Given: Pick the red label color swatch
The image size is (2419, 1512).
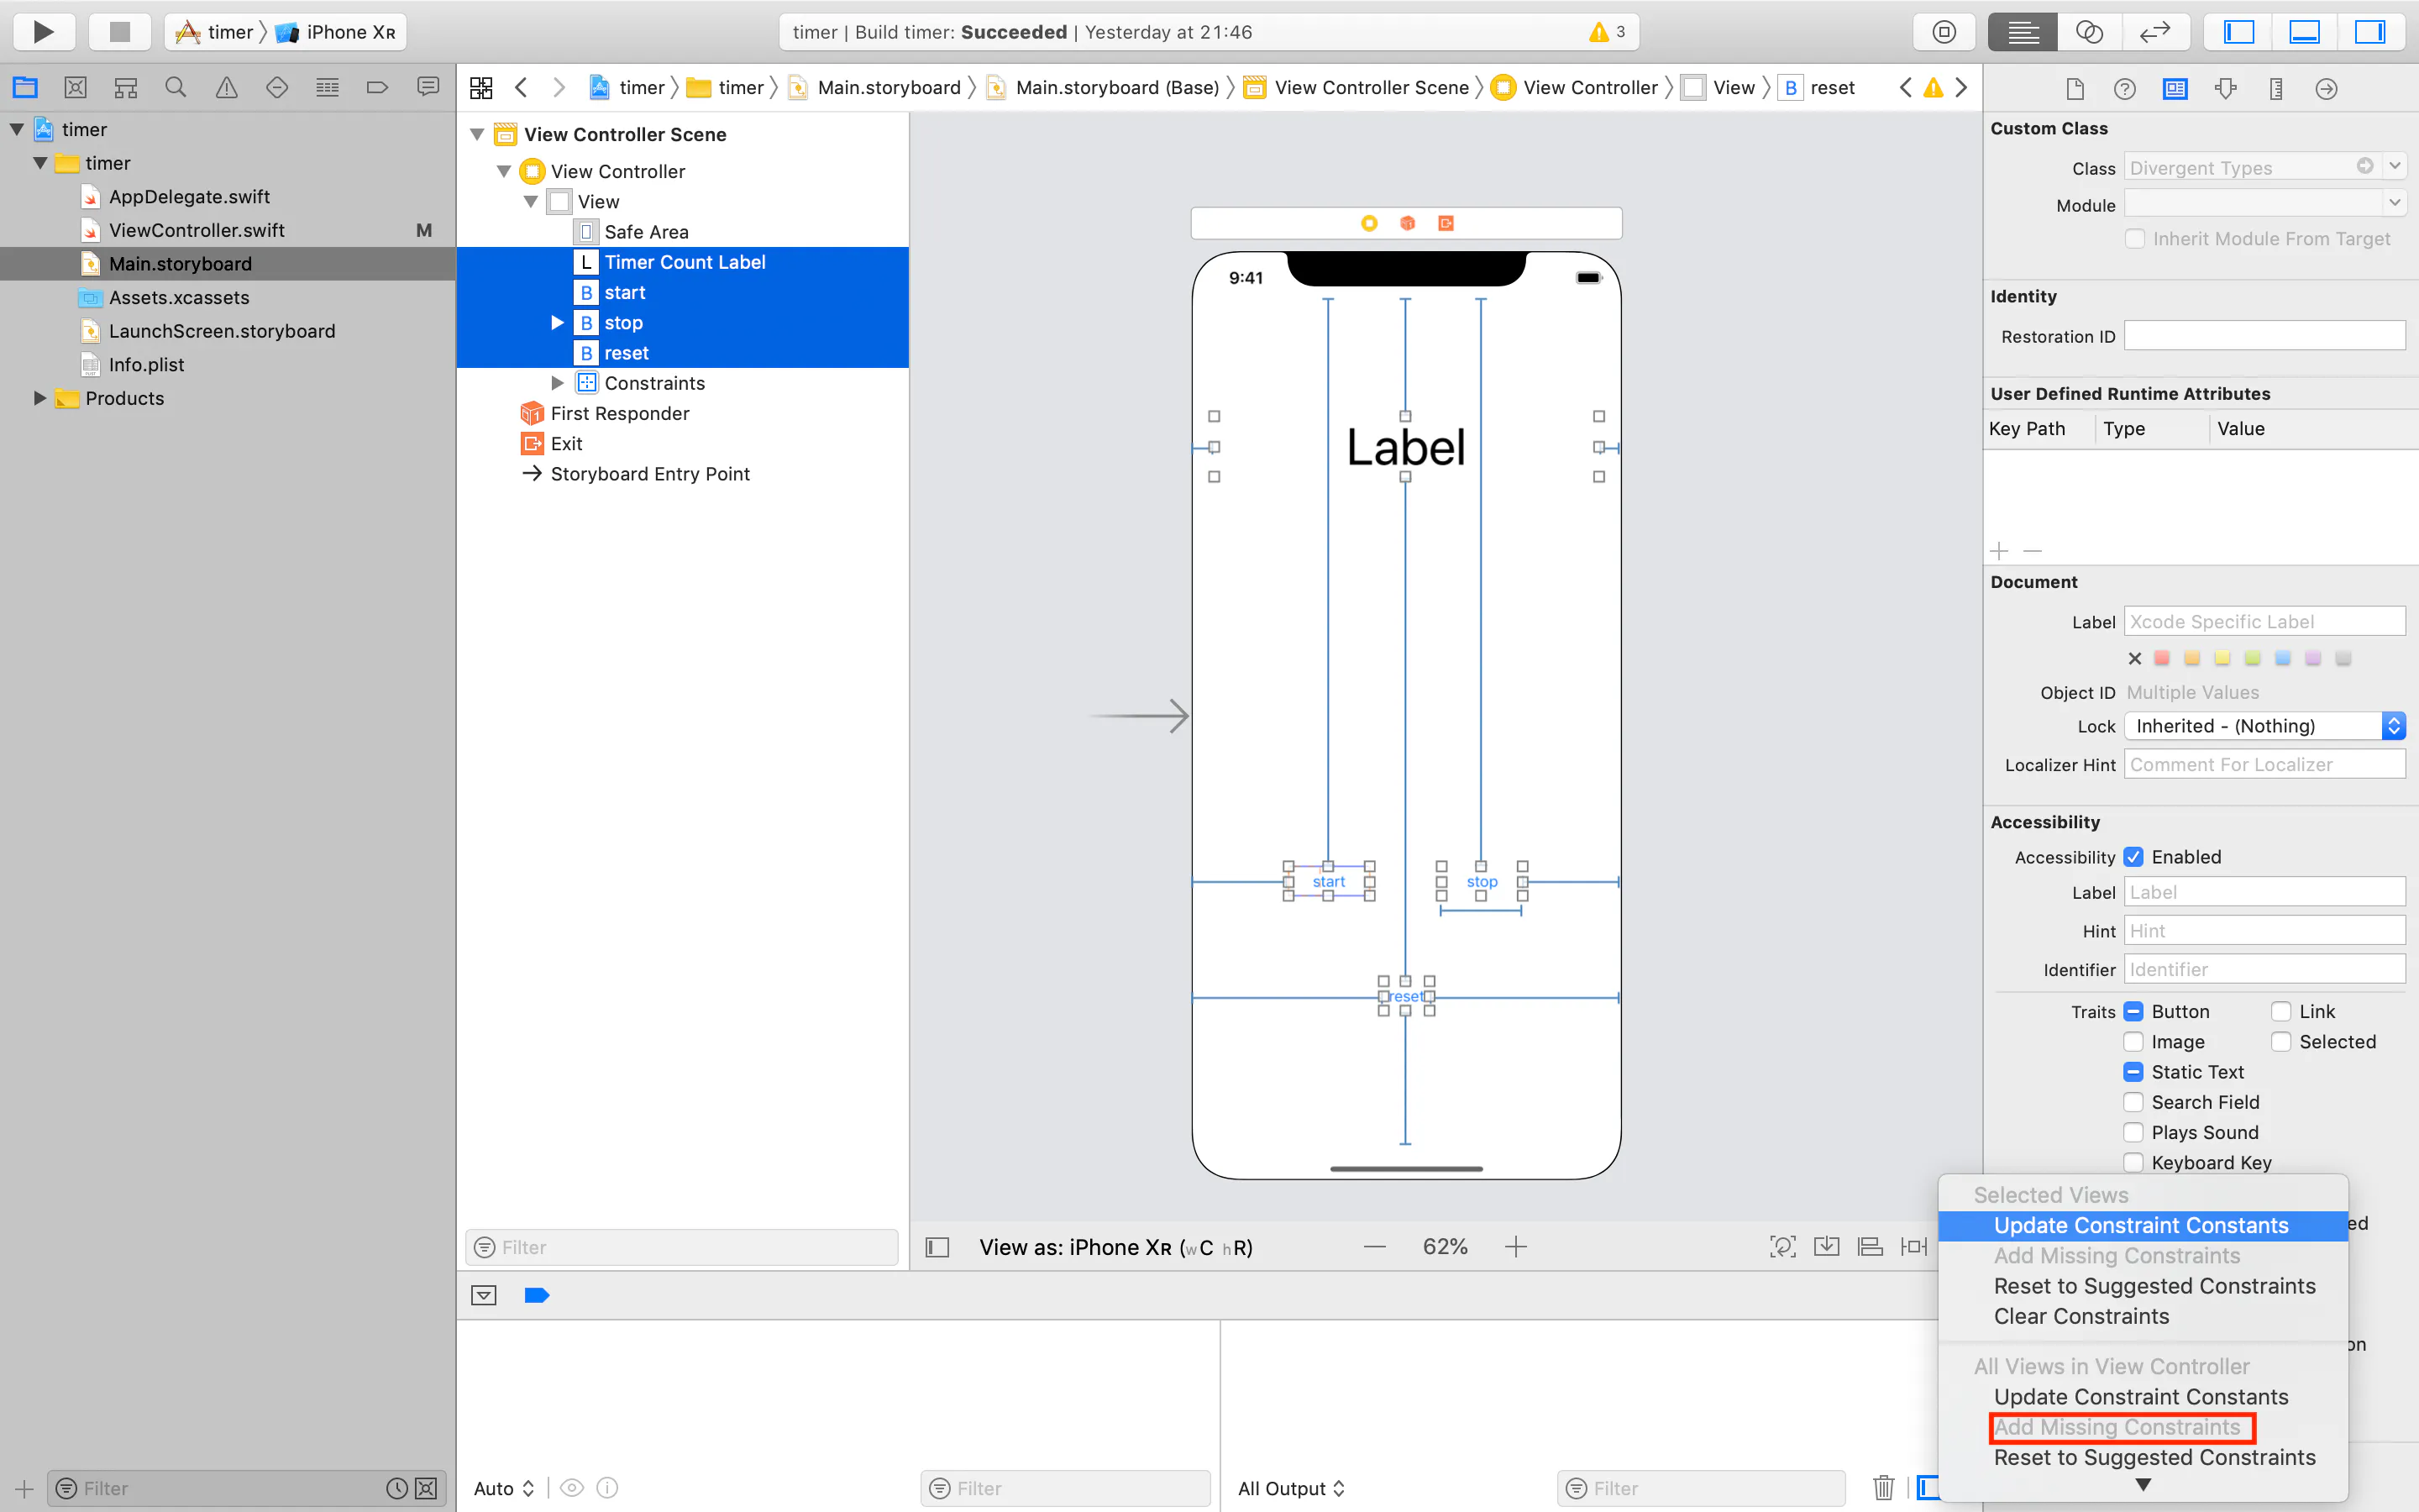Looking at the screenshot, I should (2162, 658).
